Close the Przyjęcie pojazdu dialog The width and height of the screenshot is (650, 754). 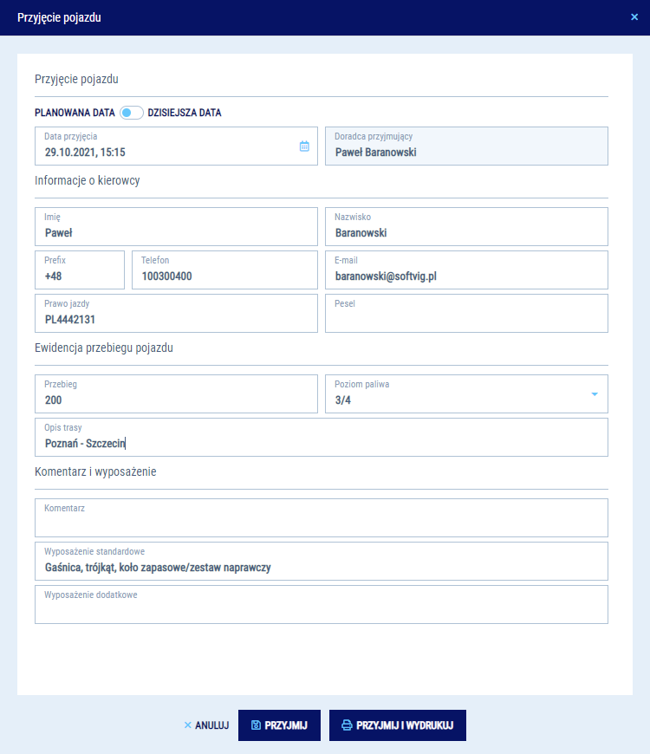tap(634, 16)
